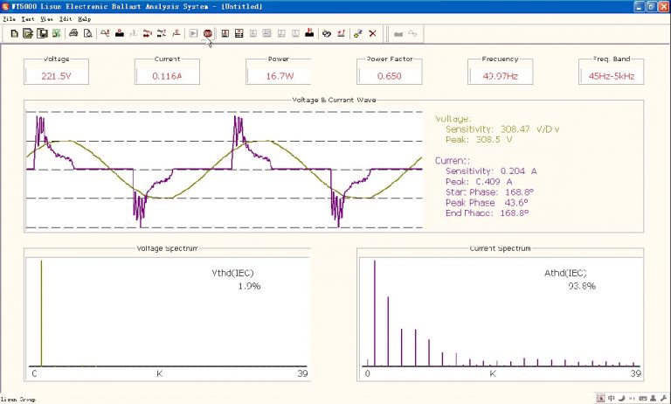Image resolution: width=671 pixels, height=404 pixels.
Task: Click the red H stamp toolbar icon
Action: pyautogui.click(x=309, y=33)
